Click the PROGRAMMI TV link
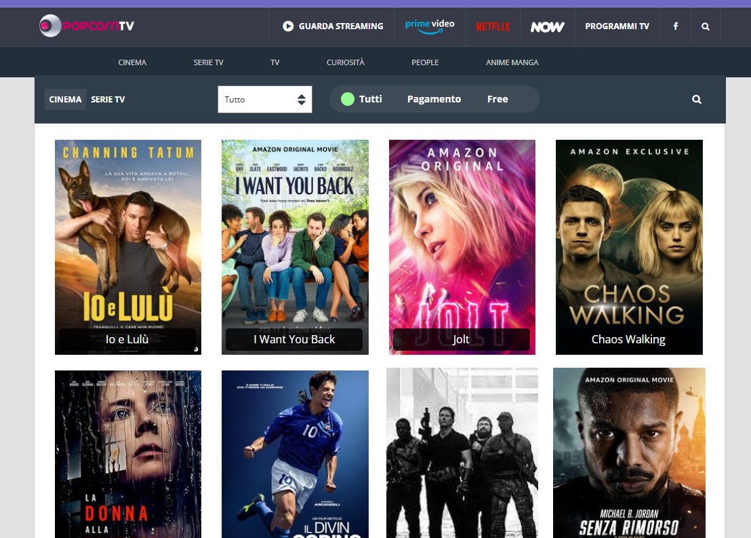The image size is (751, 538). pos(617,26)
